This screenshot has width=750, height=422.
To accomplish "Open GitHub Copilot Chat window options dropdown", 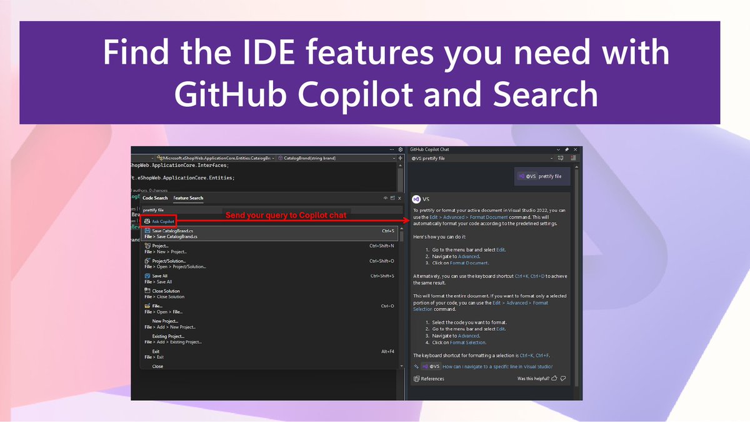I will 559,150.
